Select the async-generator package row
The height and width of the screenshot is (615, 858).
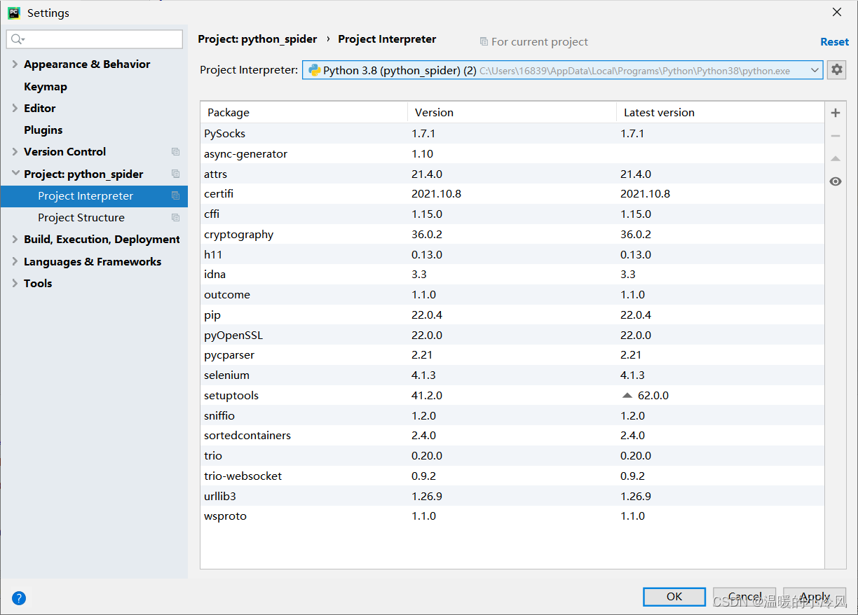[x=512, y=154]
